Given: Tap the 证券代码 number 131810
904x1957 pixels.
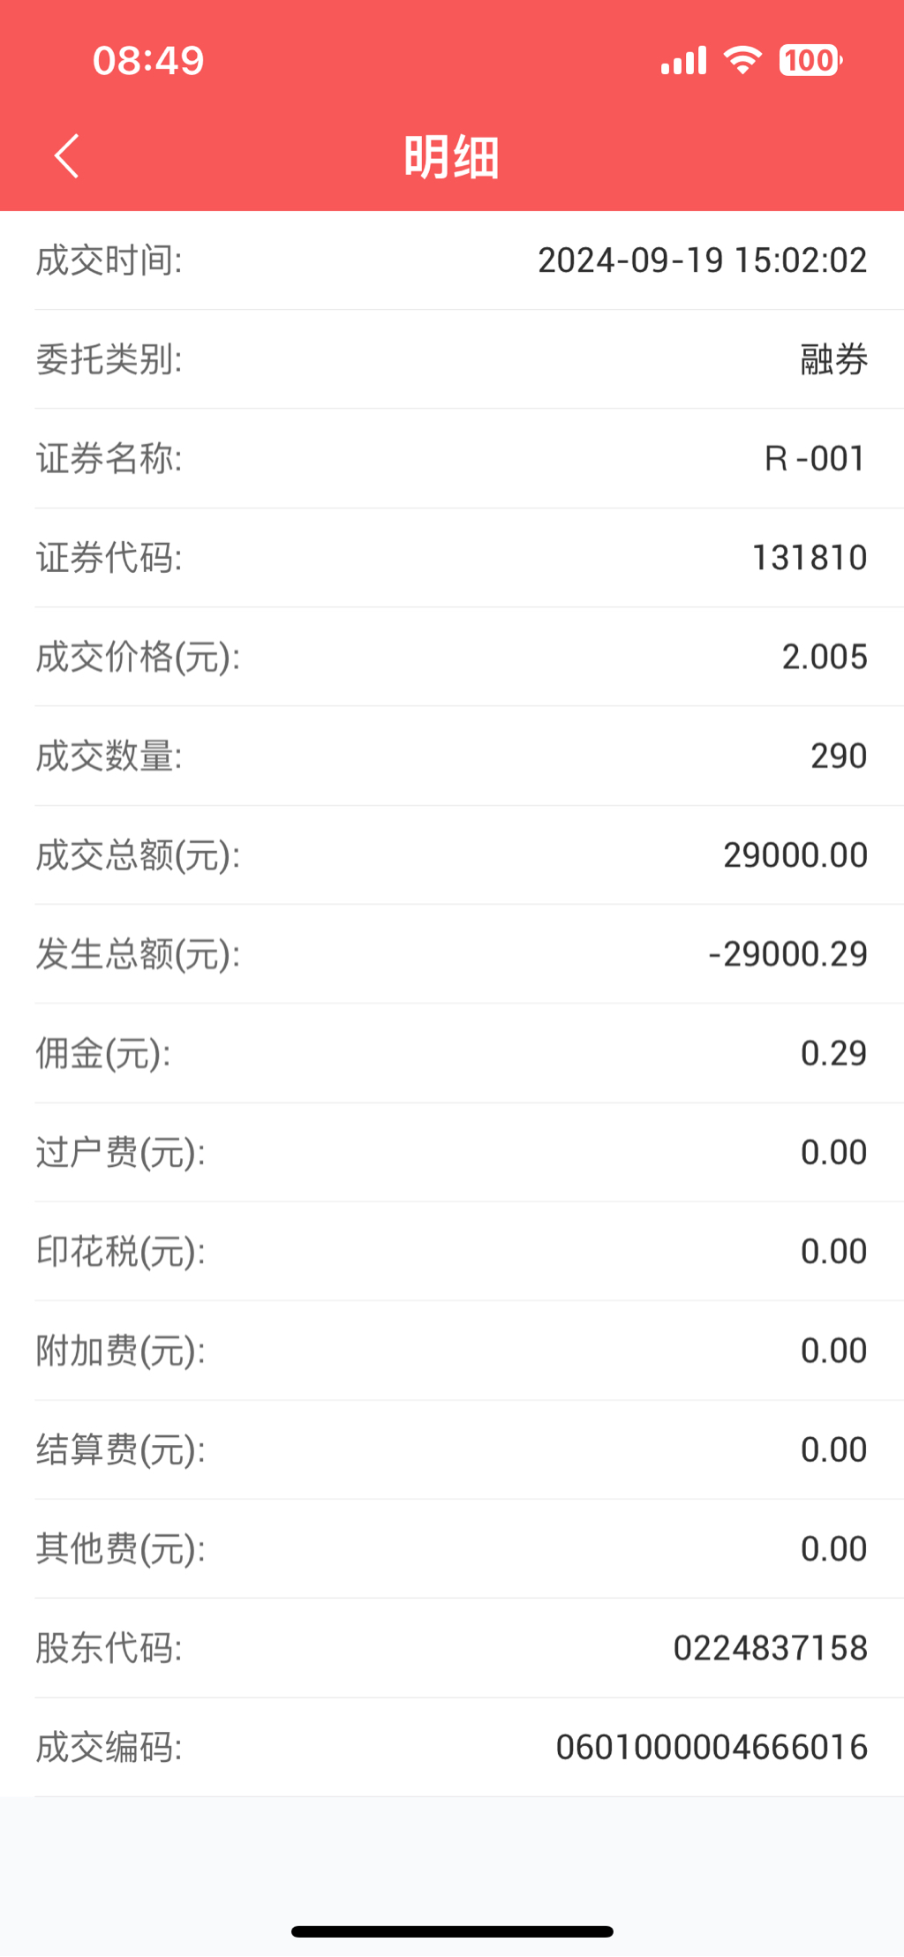Looking at the screenshot, I should pyautogui.click(x=809, y=558).
